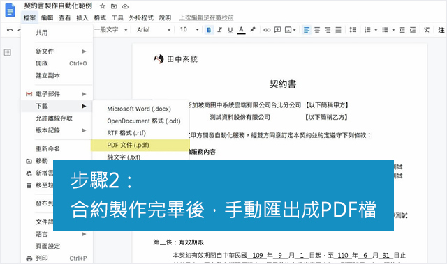
Task: Open the 外掛程式 menu
Action: tap(141, 17)
